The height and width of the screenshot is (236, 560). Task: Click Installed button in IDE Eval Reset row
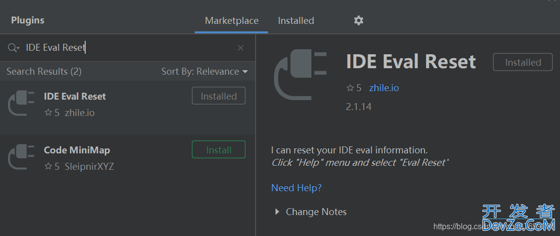[219, 96]
